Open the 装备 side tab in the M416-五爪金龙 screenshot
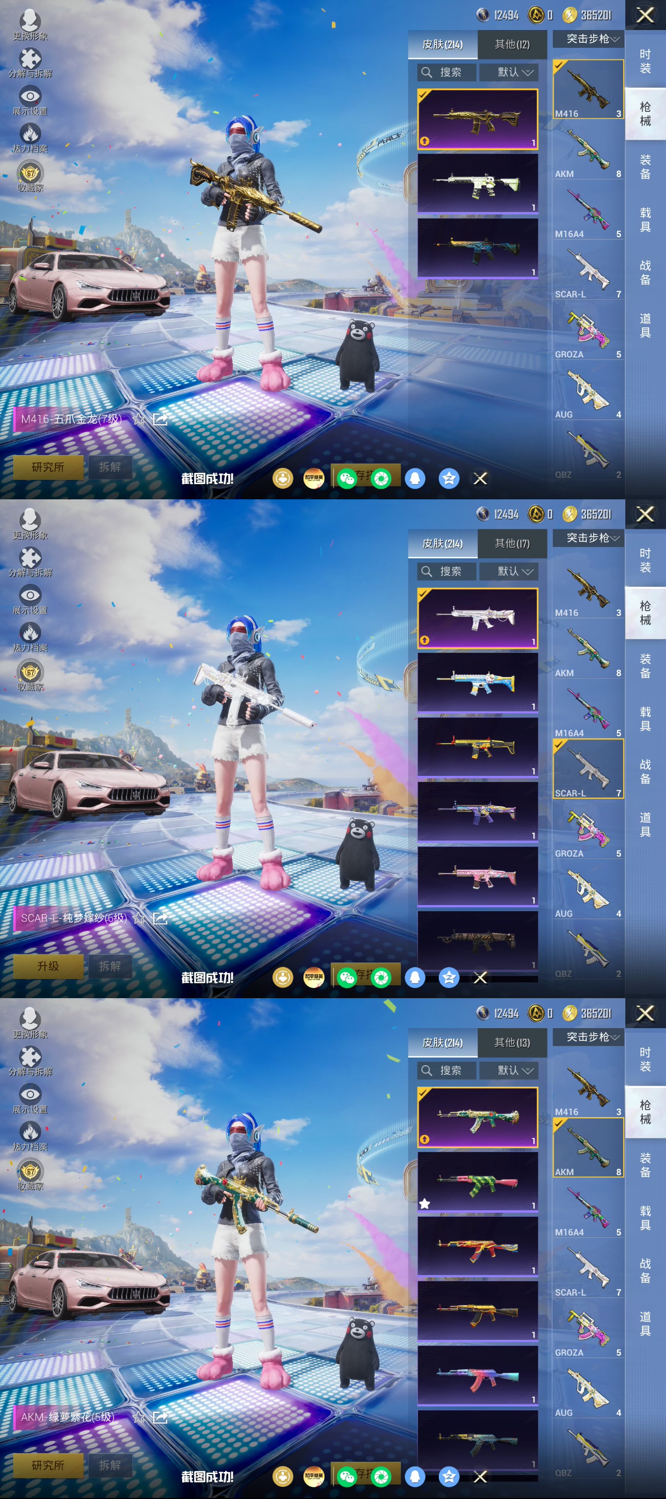The height and width of the screenshot is (1499, 666). coord(645,167)
